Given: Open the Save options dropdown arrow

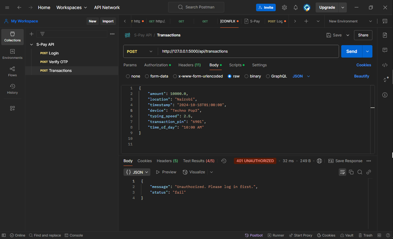Looking at the screenshot, I should coord(348,35).
